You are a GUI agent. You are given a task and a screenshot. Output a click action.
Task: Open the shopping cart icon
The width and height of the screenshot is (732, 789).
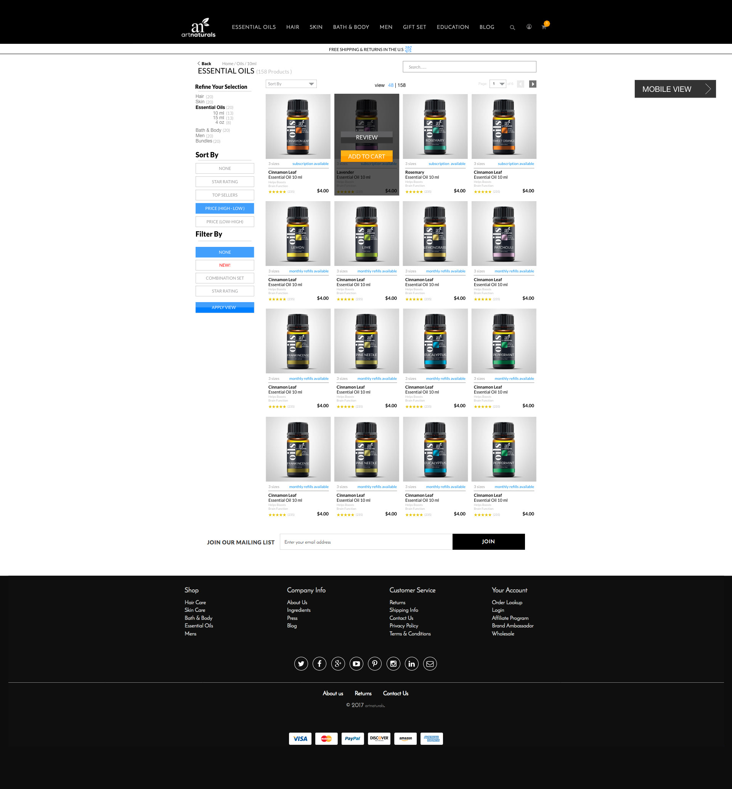click(x=544, y=27)
